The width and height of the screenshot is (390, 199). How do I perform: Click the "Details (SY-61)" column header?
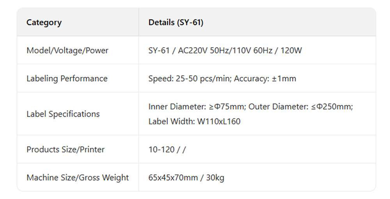tap(176, 22)
